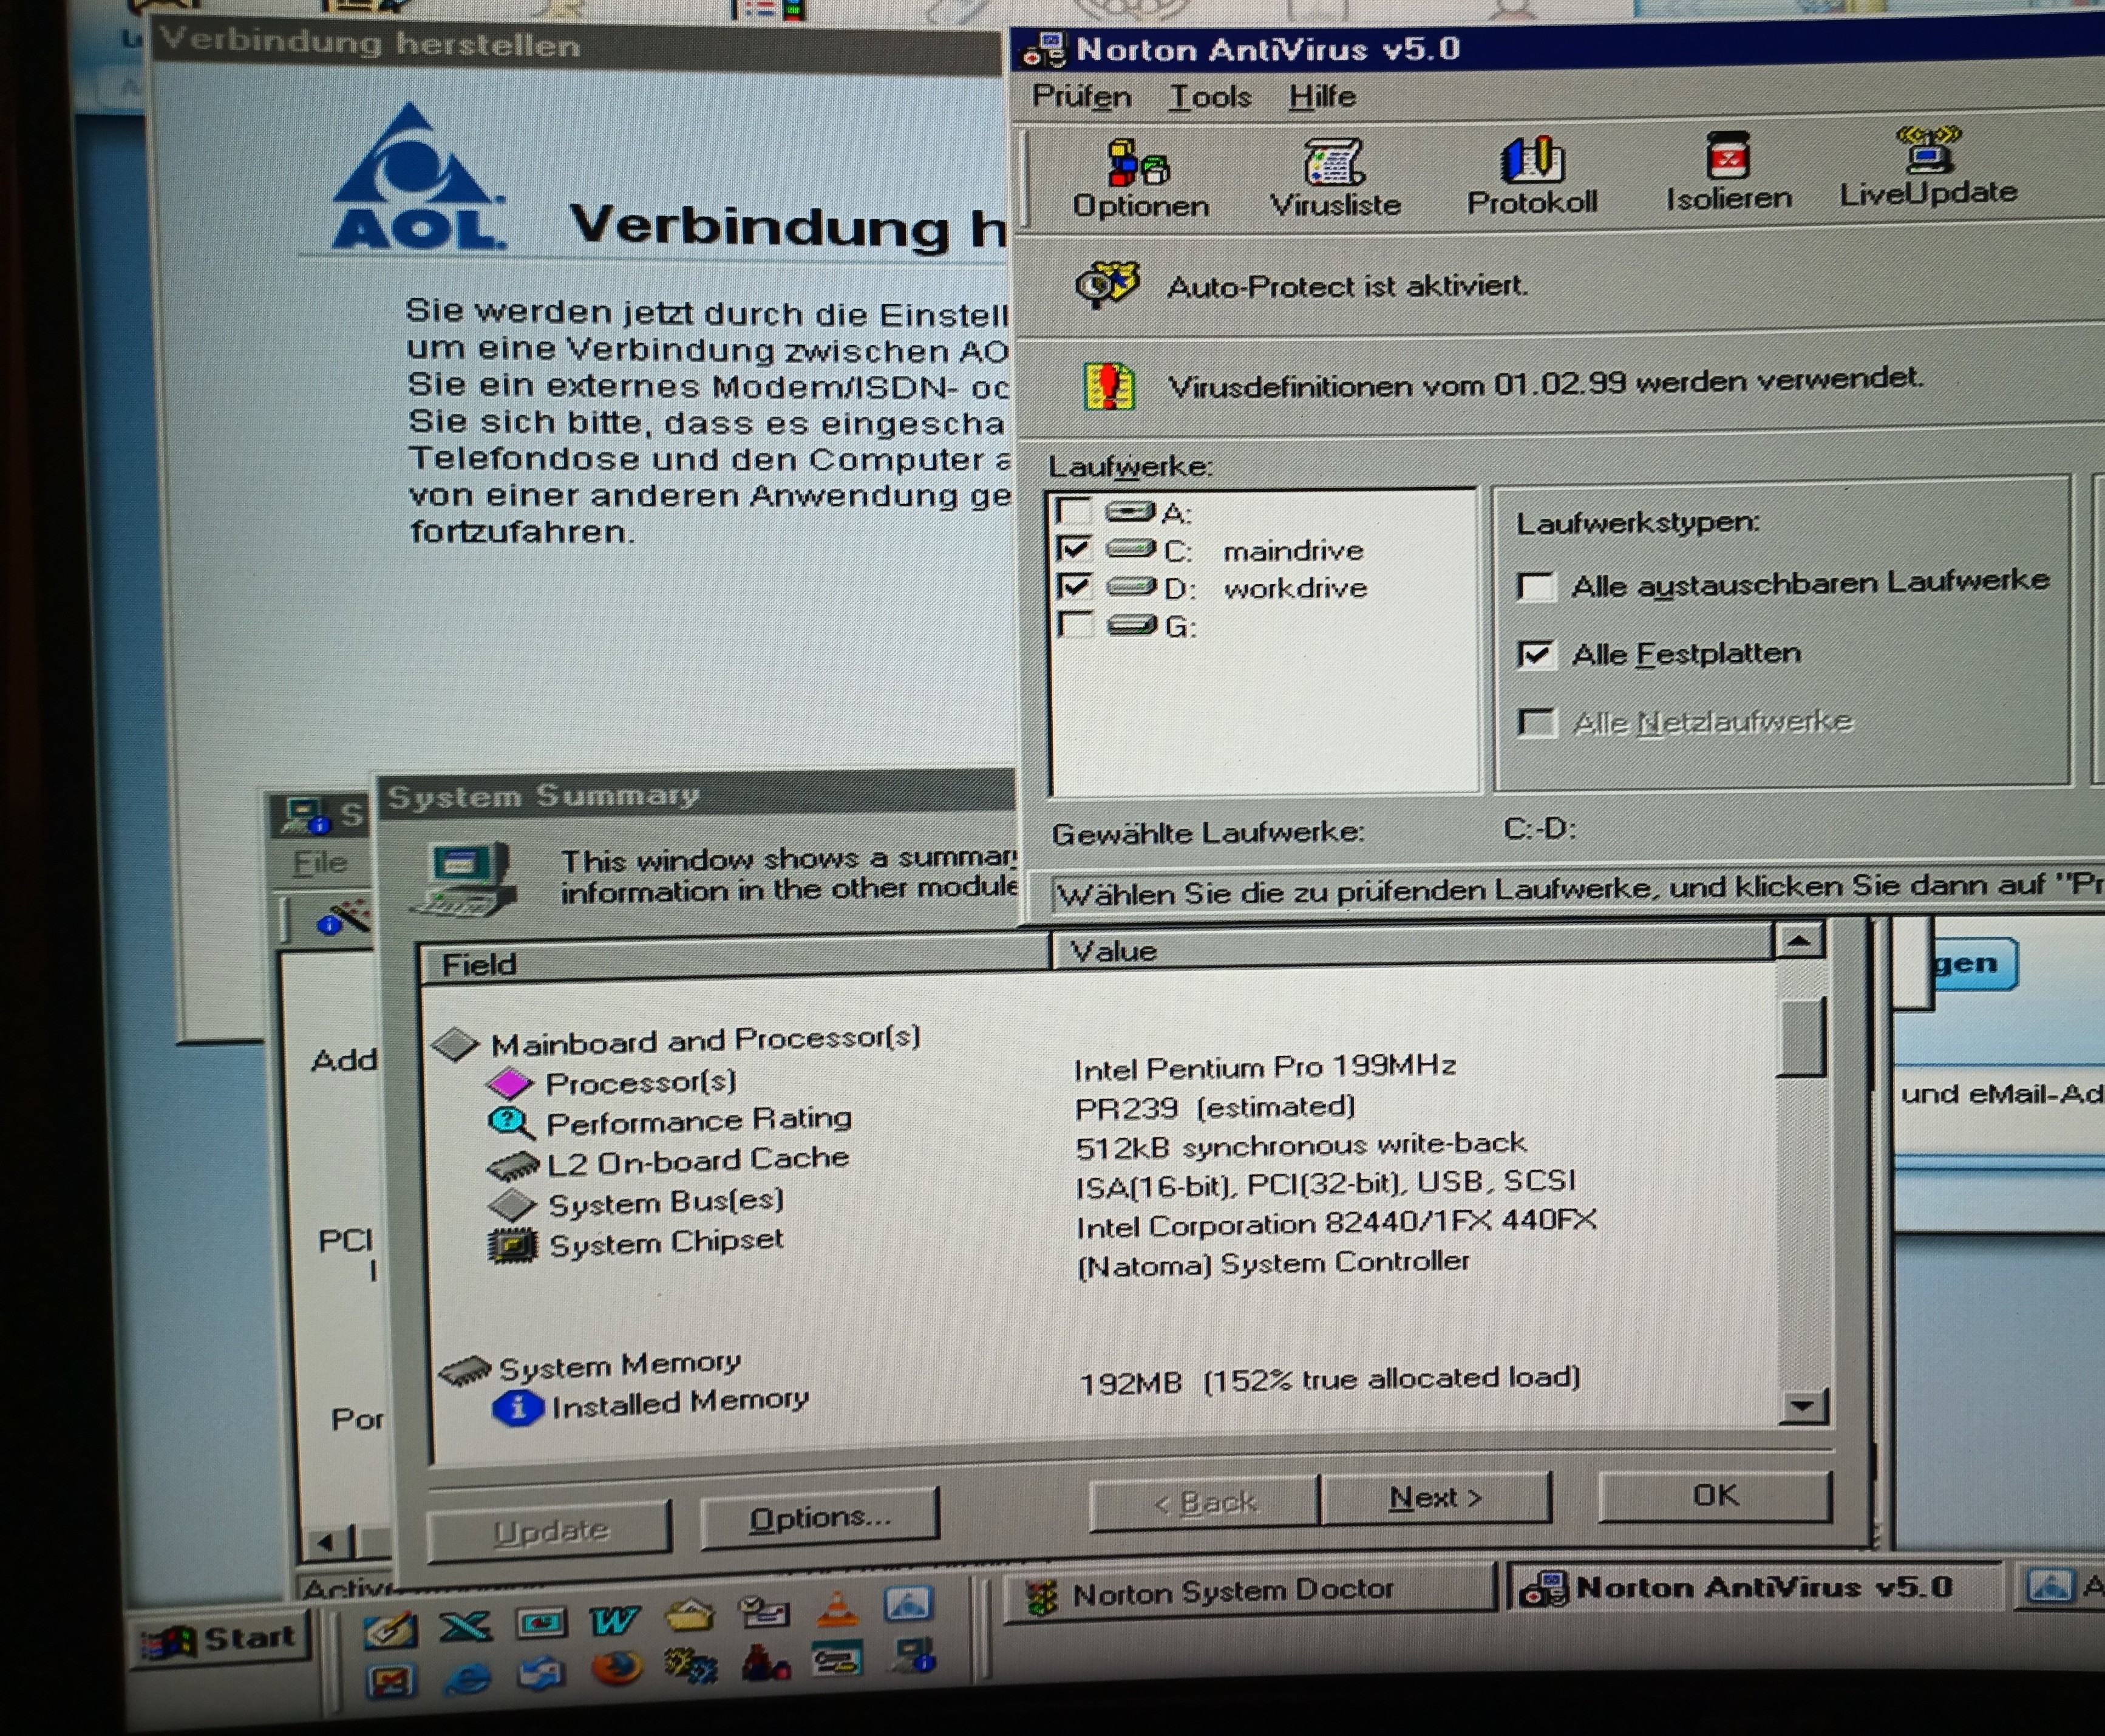Uncheck the C: maindrive checkbox
2105x1736 pixels.
1073,548
